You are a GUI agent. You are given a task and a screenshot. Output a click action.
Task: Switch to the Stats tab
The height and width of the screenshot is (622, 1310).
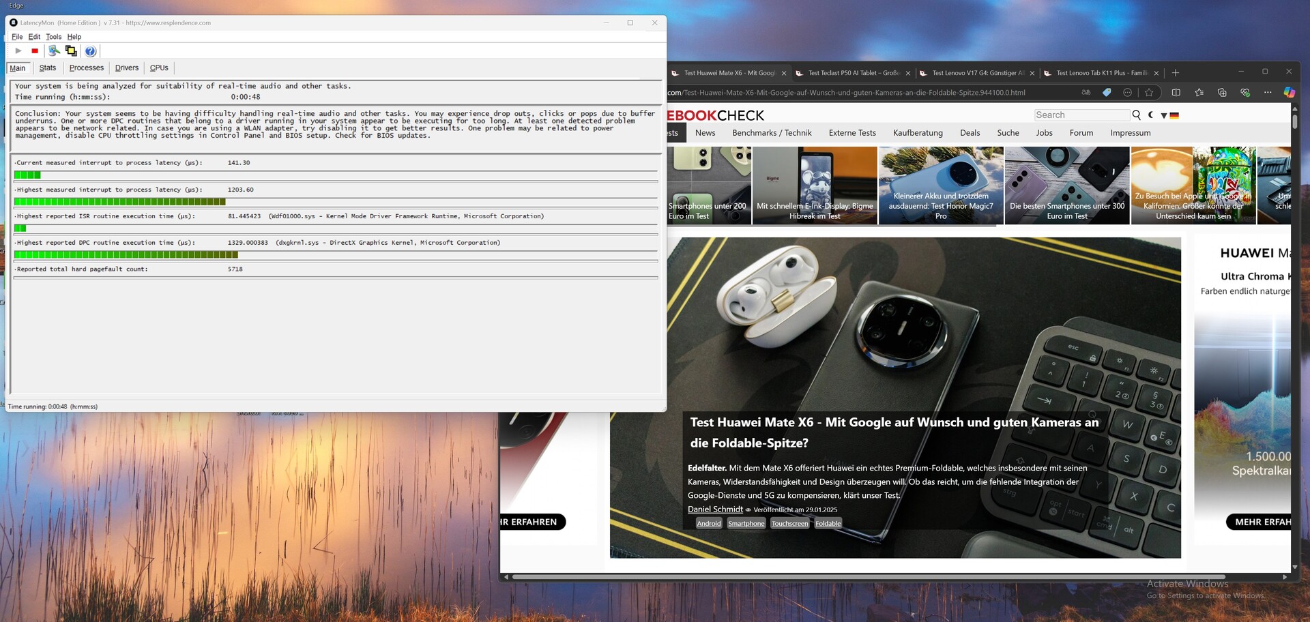point(48,68)
